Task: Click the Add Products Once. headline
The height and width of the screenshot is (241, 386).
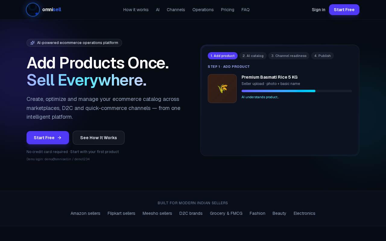Action: [x=98, y=63]
